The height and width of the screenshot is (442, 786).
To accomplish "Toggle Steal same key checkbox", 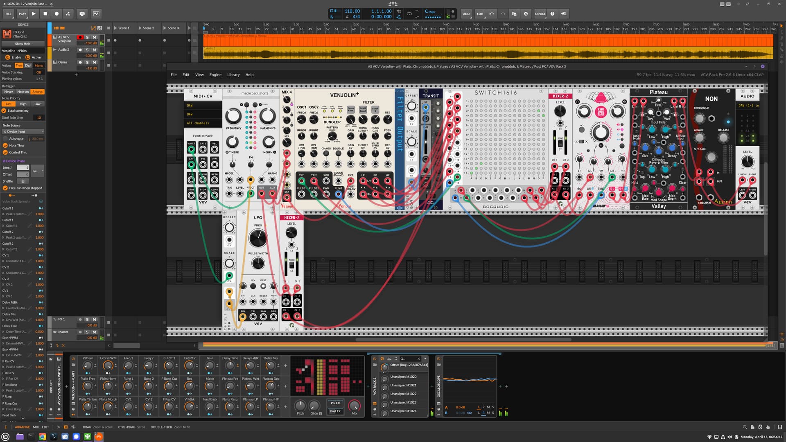I will pyautogui.click(x=4, y=110).
